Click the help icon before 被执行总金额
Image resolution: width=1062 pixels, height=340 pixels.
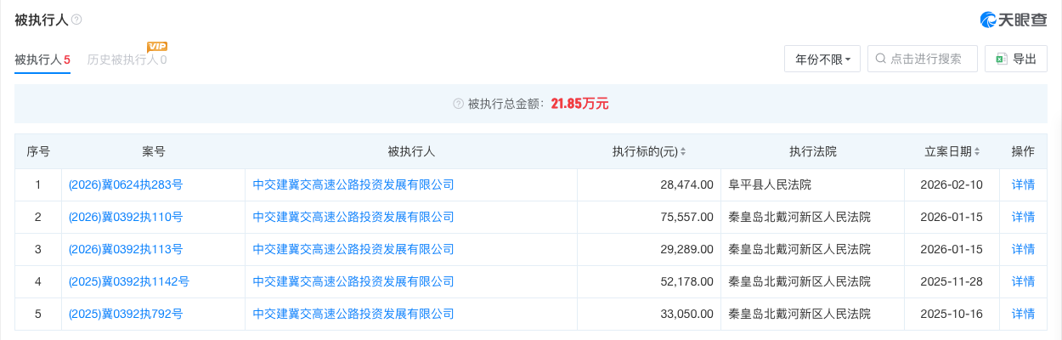click(x=459, y=104)
